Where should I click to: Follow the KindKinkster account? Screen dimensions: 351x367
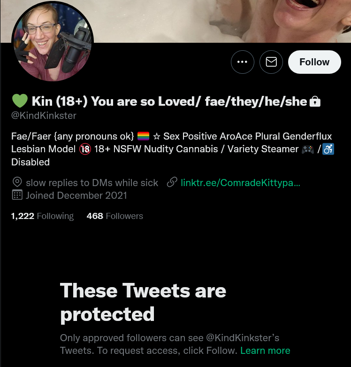click(x=314, y=62)
